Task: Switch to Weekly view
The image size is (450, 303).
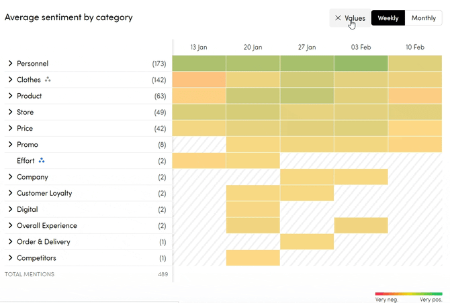Action: click(388, 18)
